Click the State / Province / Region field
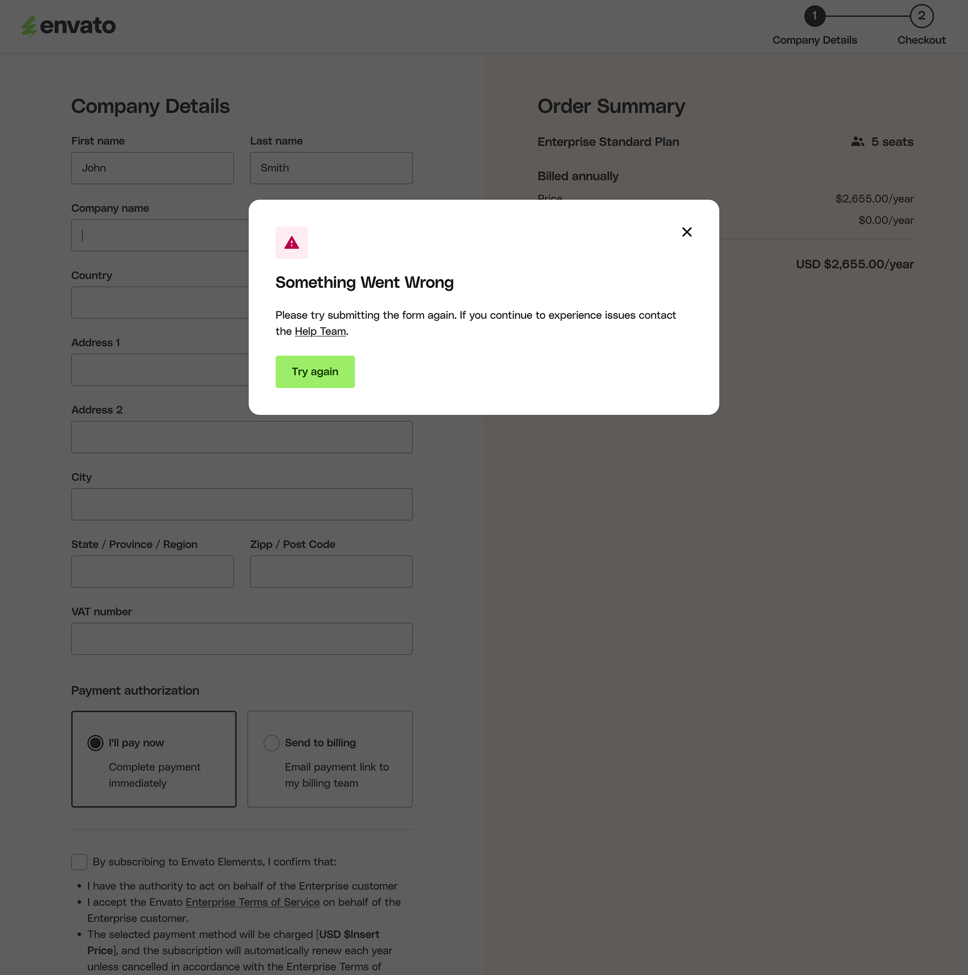The width and height of the screenshot is (968, 975). (153, 572)
